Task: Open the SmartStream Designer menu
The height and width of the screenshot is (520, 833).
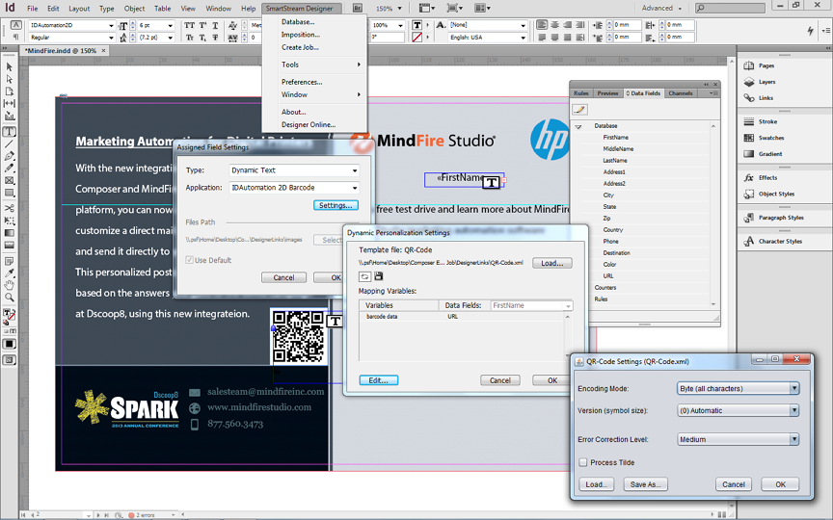Action: (x=299, y=9)
